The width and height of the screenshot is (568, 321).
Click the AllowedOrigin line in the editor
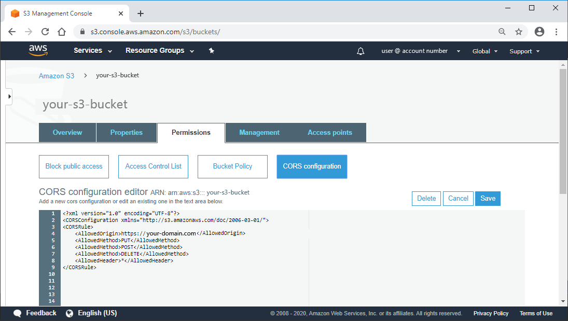point(160,233)
